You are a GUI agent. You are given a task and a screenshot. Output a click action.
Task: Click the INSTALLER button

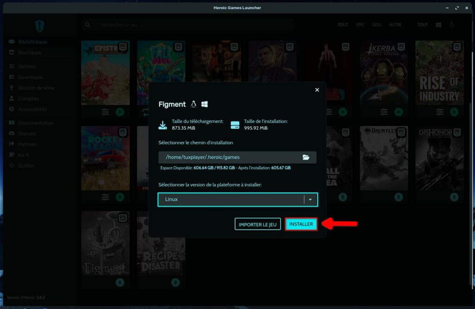point(301,224)
